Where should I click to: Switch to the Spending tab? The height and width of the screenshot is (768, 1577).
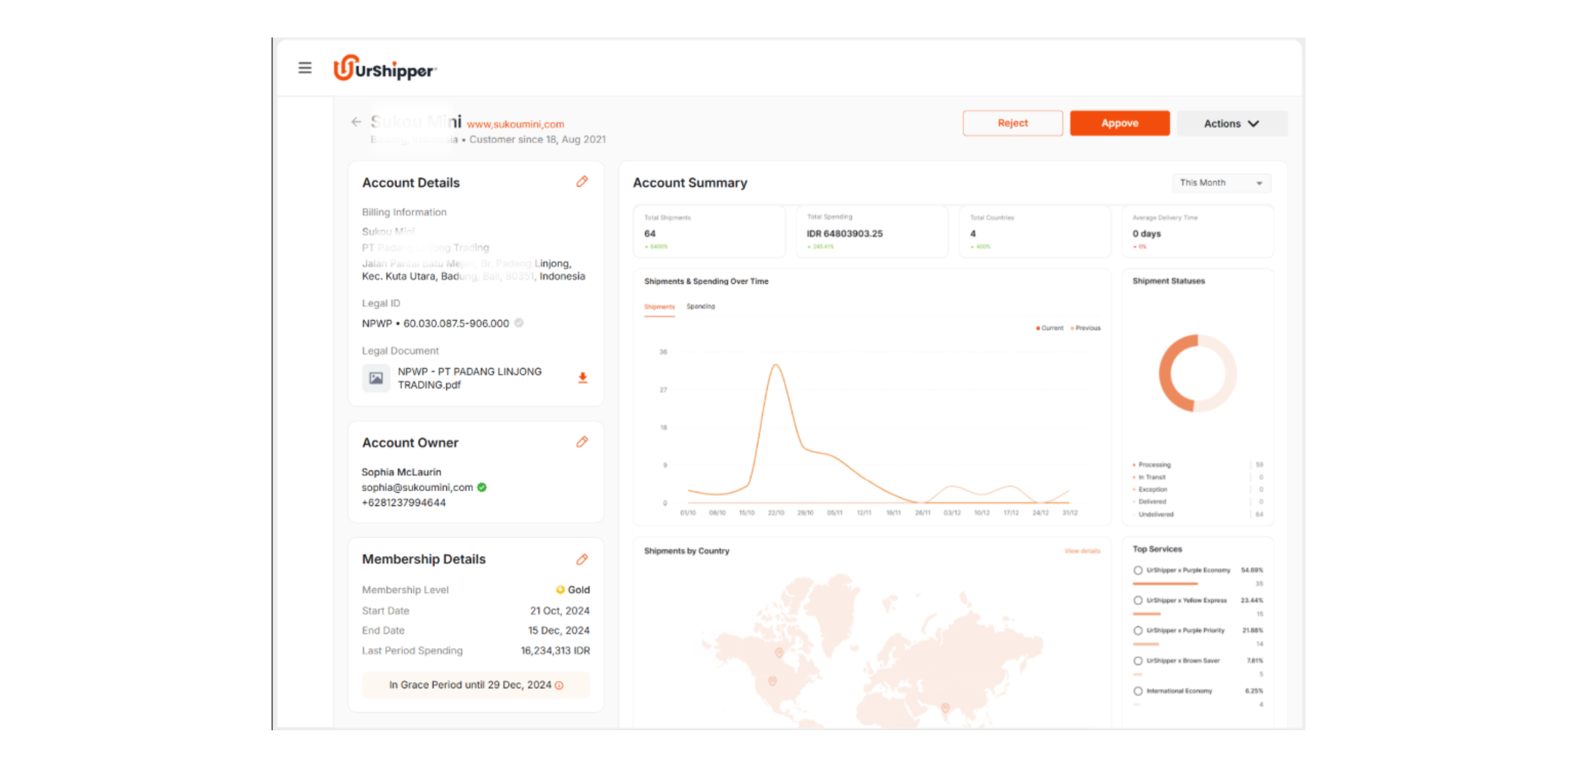click(x=700, y=306)
